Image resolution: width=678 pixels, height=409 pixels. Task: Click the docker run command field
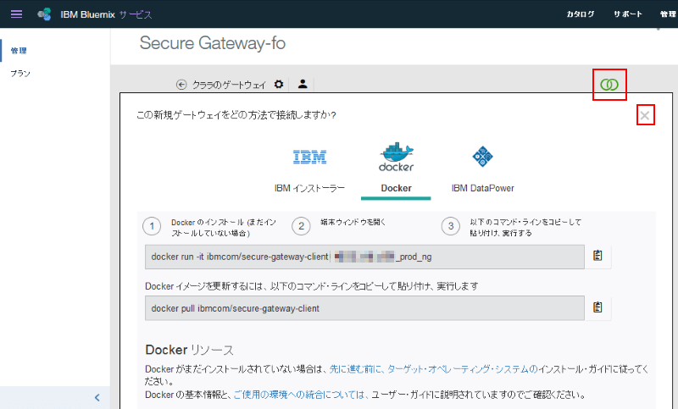click(x=364, y=257)
